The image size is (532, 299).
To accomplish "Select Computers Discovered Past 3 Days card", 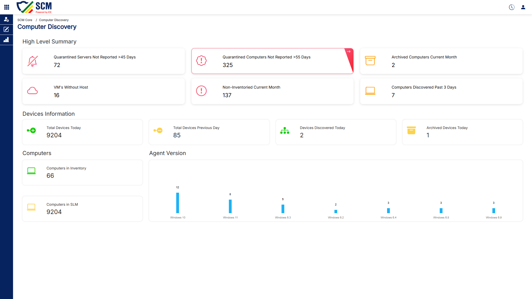I will 441,91.
